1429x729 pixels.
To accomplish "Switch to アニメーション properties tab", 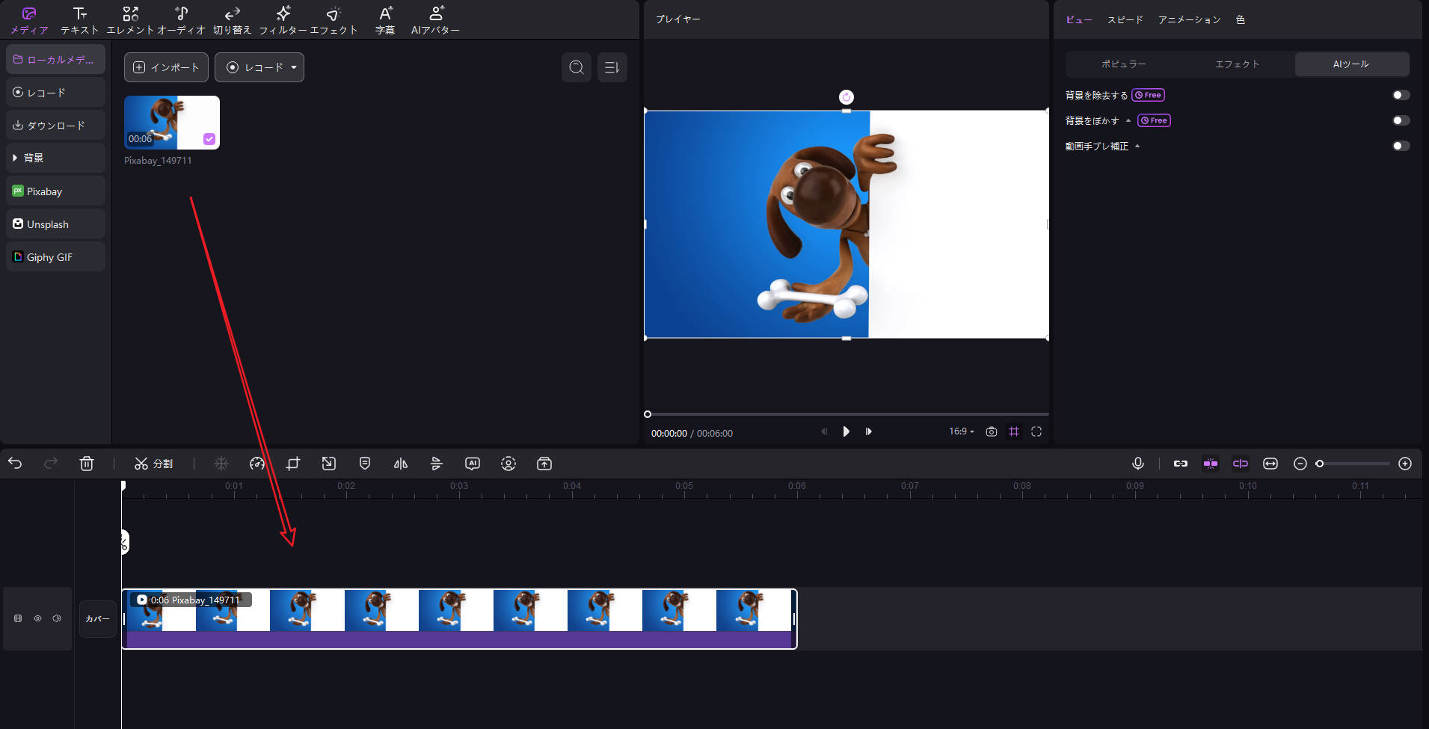I will [x=1189, y=19].
